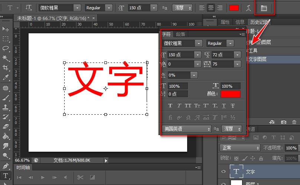Open the 正常 blend mode dropdown
The image size is (300, 185).
[x=240, y=148]
